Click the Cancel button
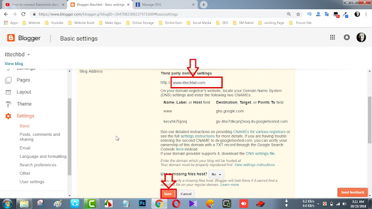Screen dimensions: 372x209 186,194
